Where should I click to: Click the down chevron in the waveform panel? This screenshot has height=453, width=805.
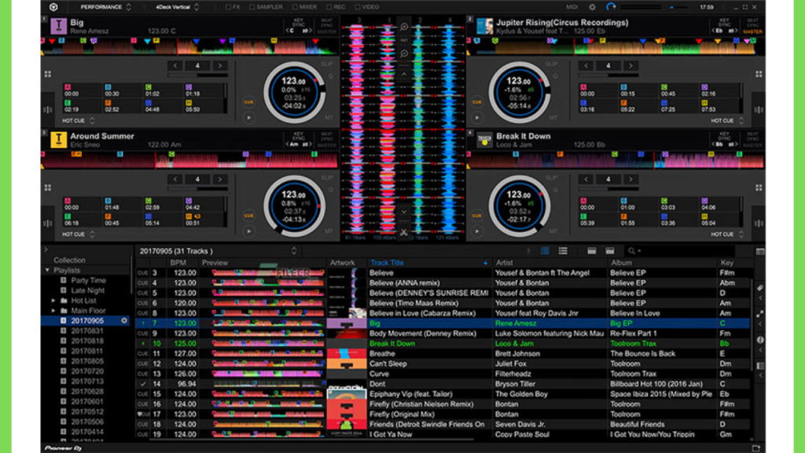click(404, 212)
